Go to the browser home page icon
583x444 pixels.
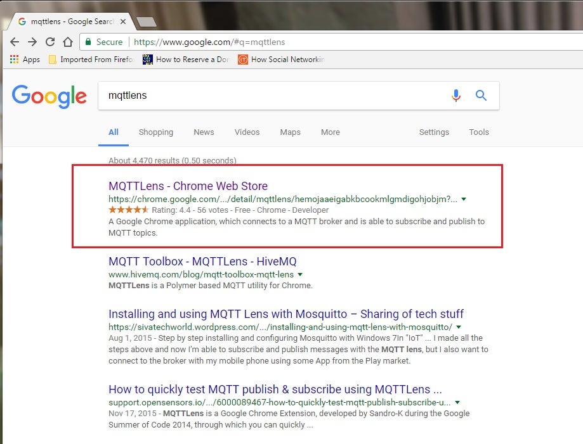[68, 42]
